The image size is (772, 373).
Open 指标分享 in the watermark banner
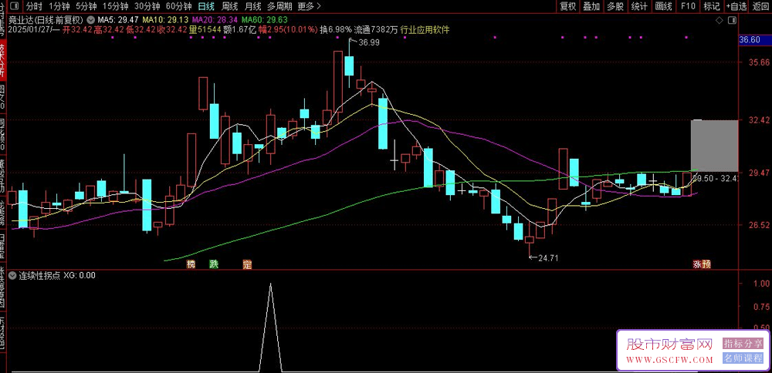pos(743,343)
